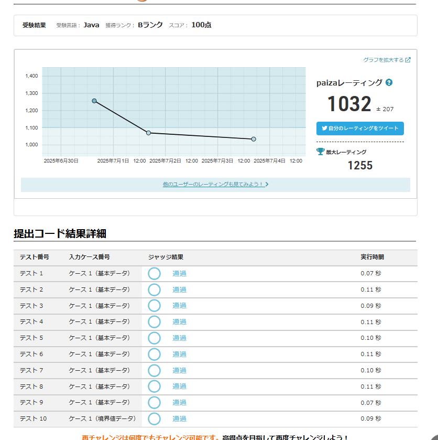Click the pass circle icon for テスト 7
The width and height of the screenshot is (438, 440).
pos(154,370)
